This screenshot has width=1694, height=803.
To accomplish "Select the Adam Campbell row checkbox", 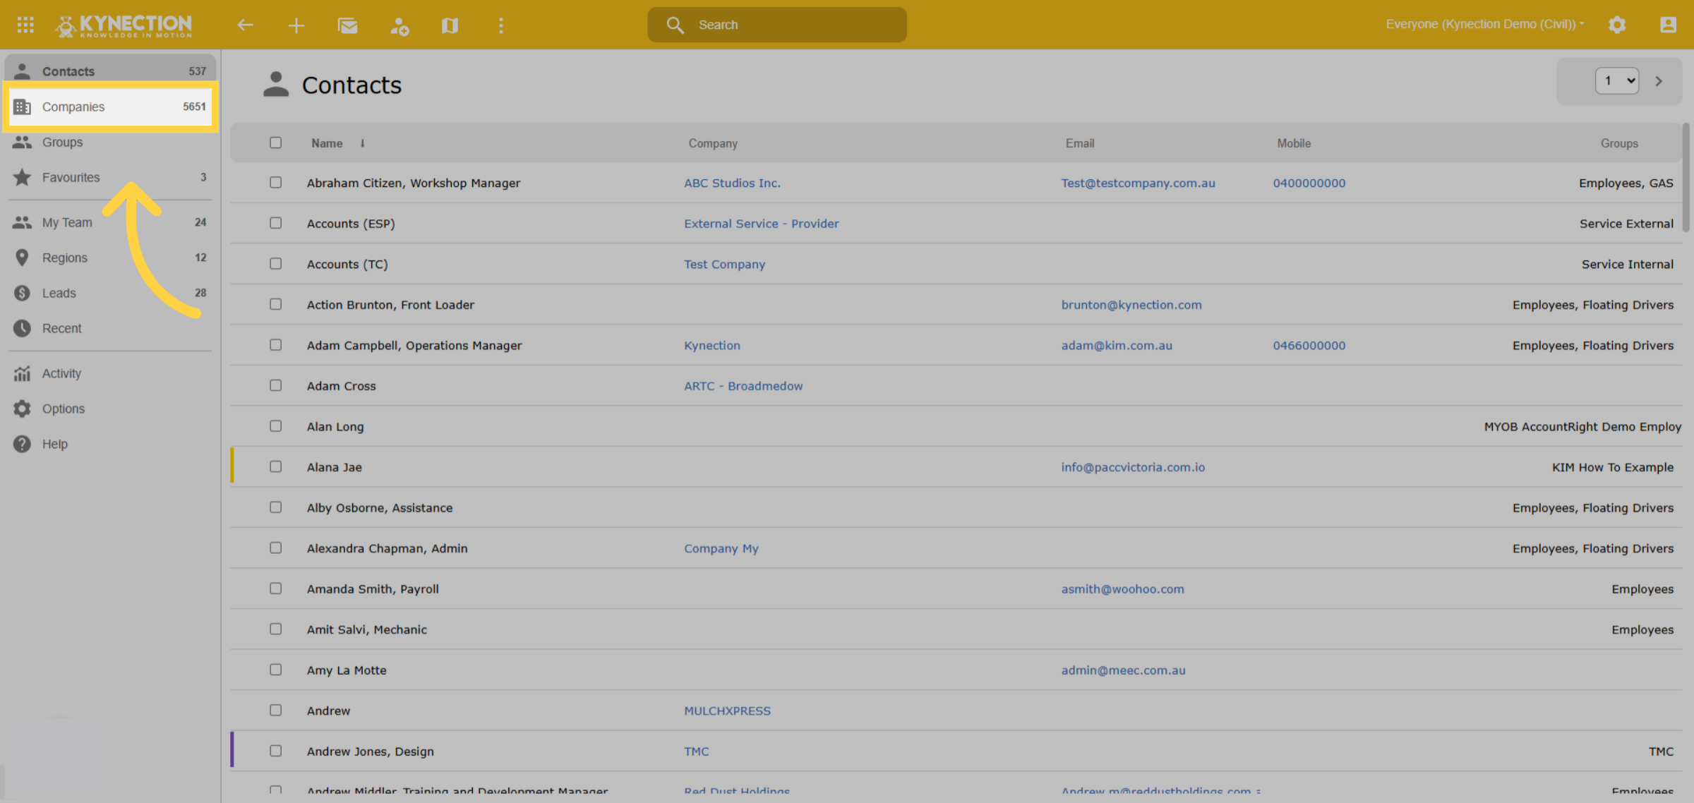I will pos(275,344).
